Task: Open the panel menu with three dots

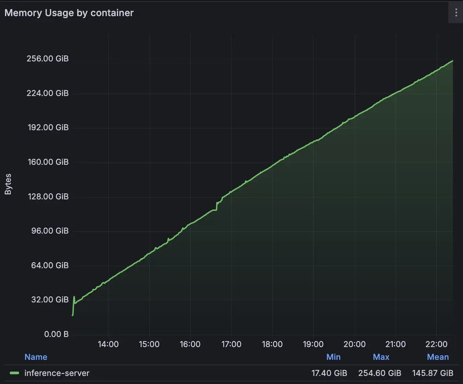Action: point(456,13)
